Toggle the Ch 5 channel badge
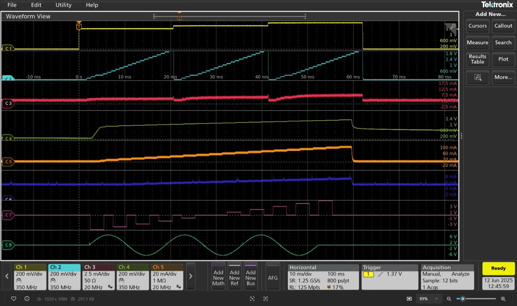 tap(167, 277)
